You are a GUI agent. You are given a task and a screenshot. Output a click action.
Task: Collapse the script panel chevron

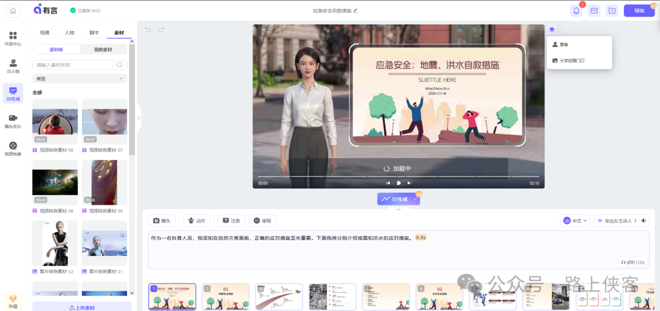click(x=398, y=209)
